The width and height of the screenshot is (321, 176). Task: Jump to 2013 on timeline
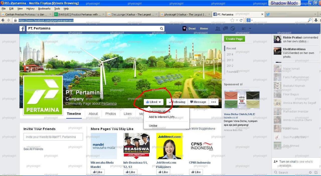(x=230, y=60)
